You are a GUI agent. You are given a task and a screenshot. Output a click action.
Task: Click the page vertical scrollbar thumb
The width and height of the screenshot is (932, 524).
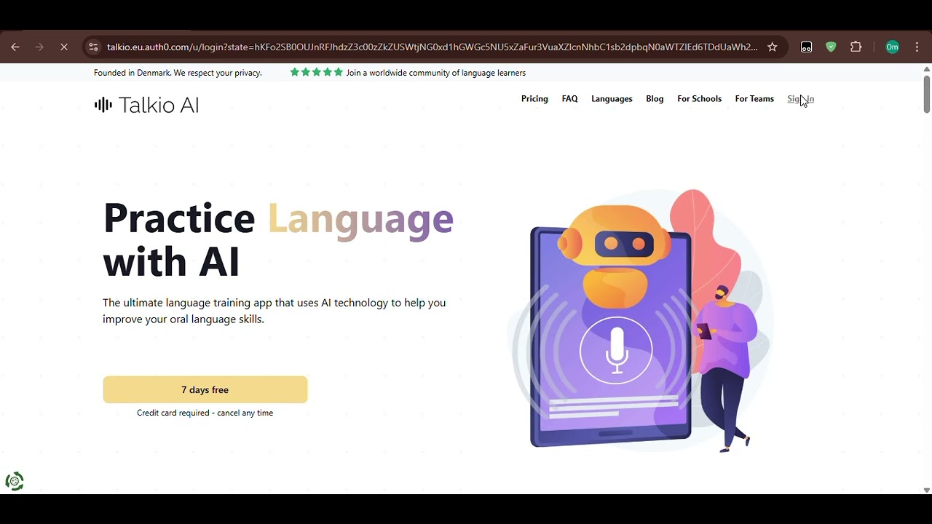click(x=926, y=93)
